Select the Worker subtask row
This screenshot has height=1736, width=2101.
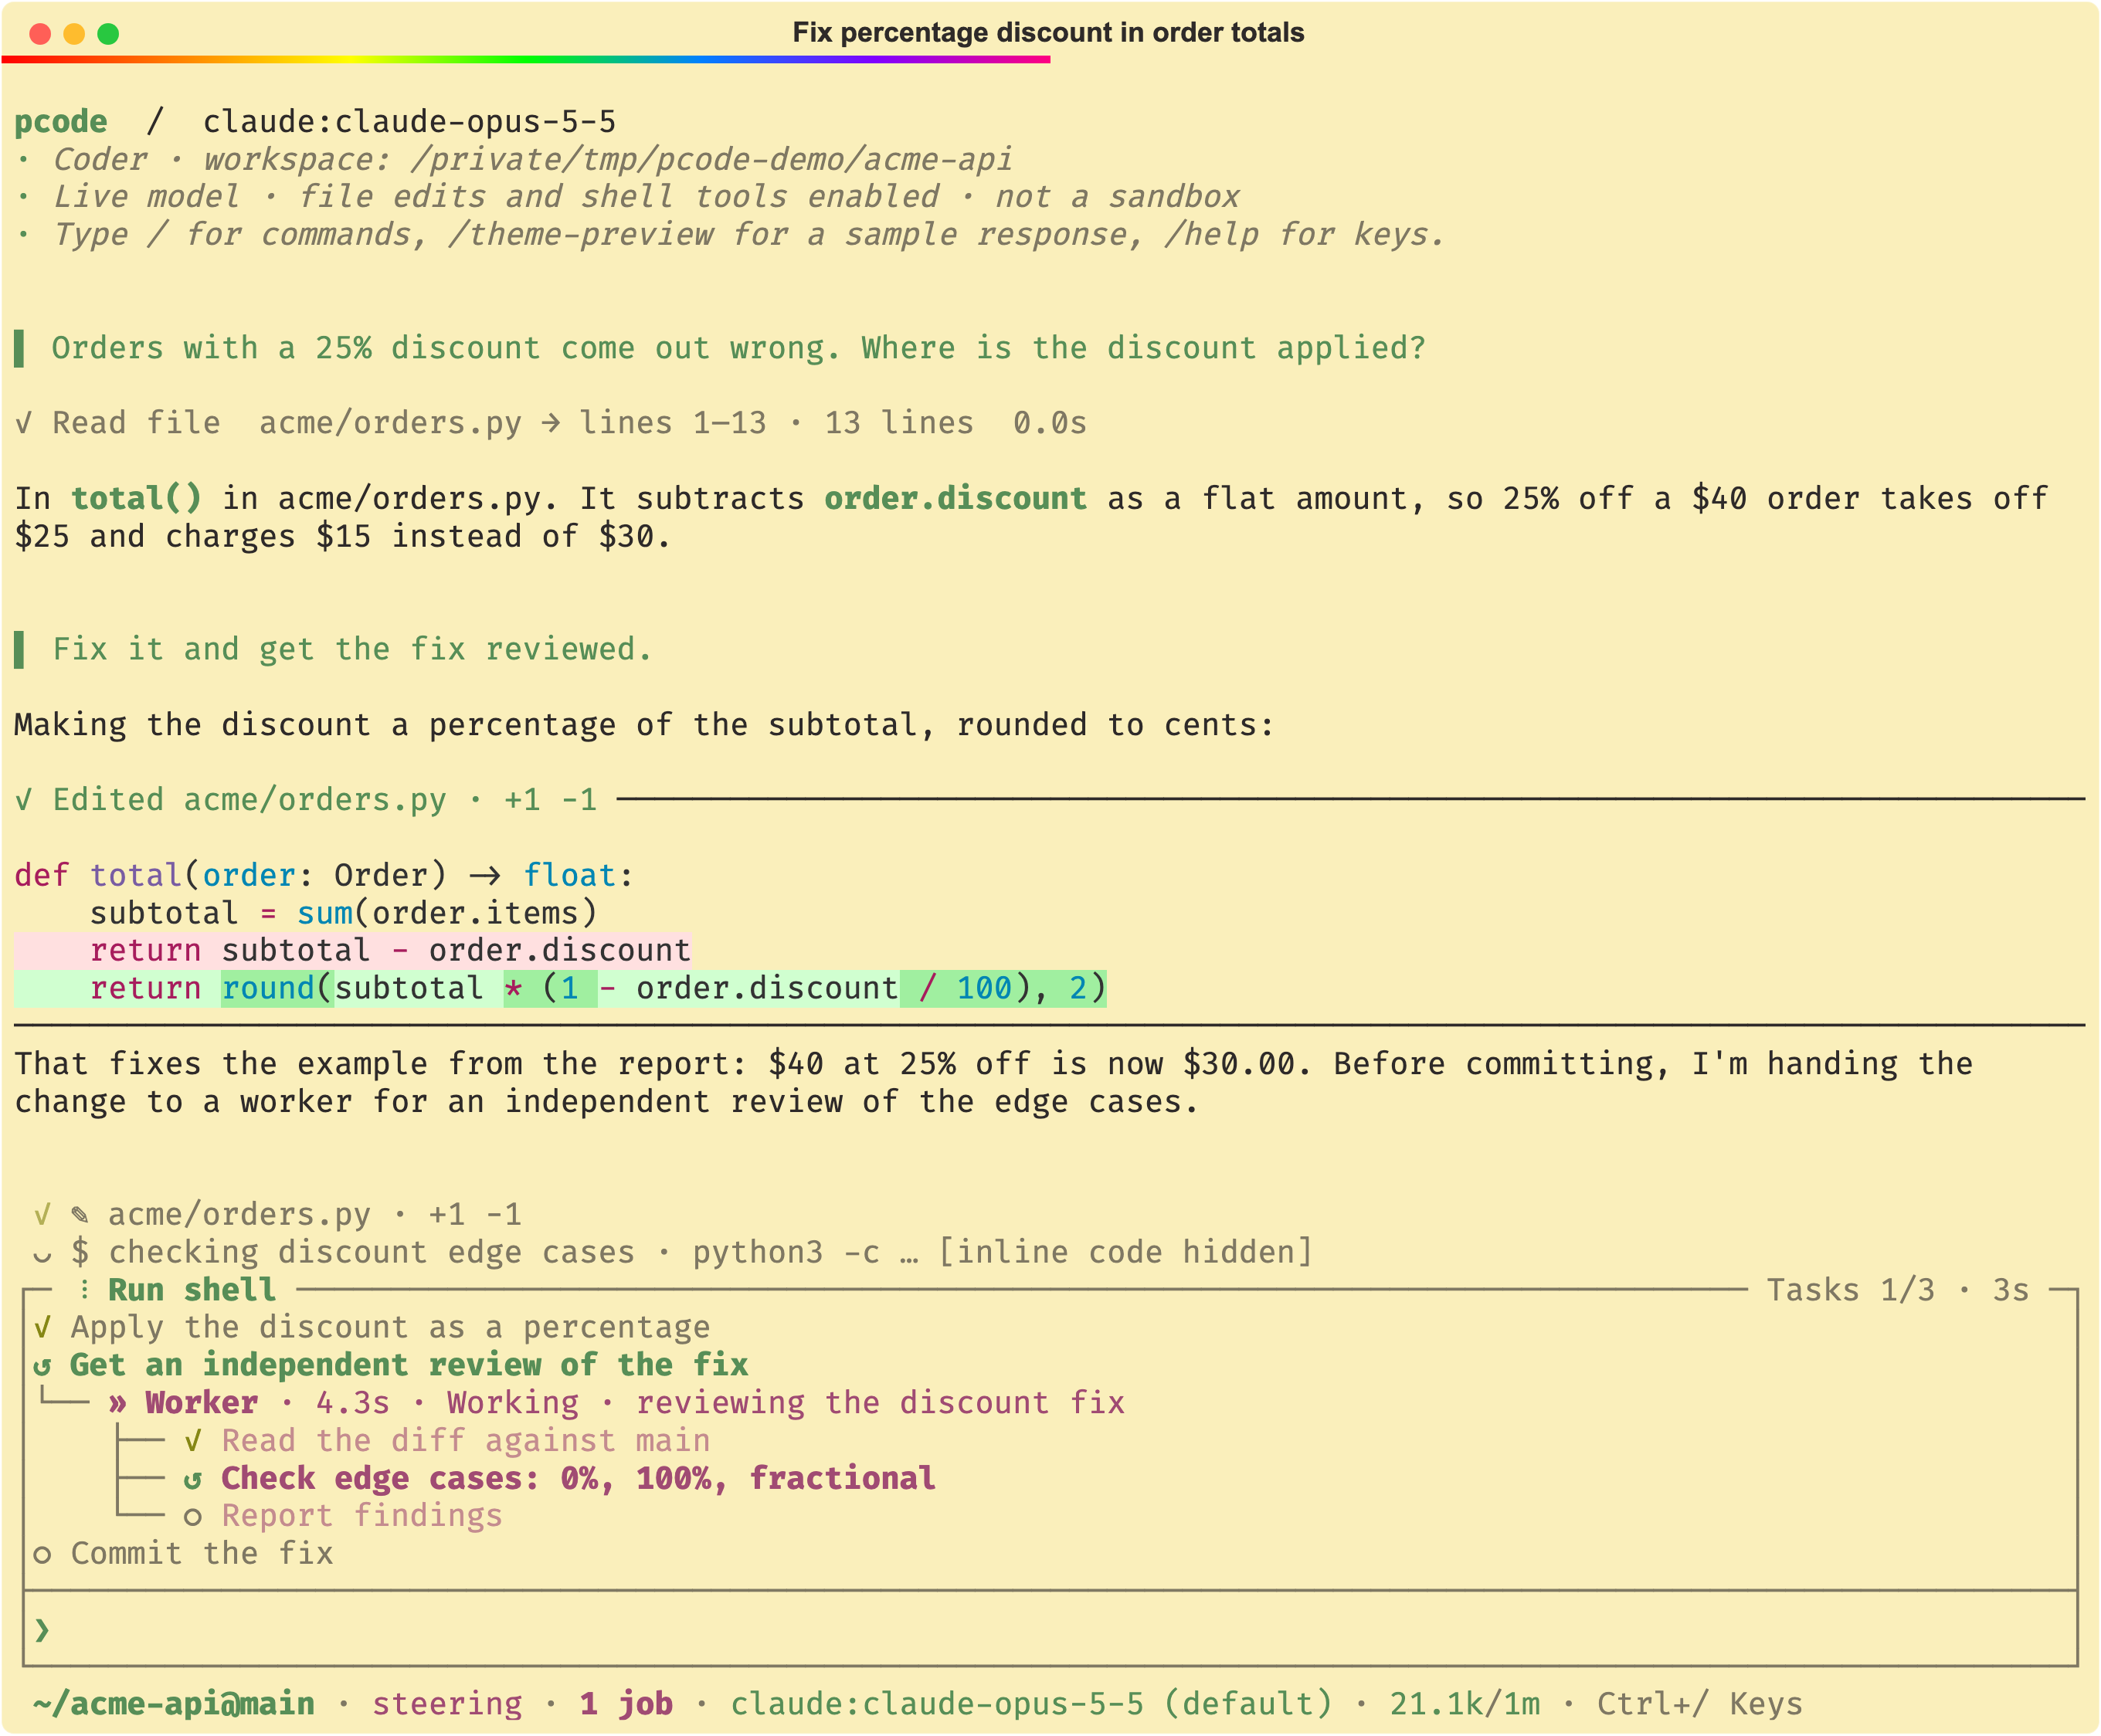point(617,1403)
